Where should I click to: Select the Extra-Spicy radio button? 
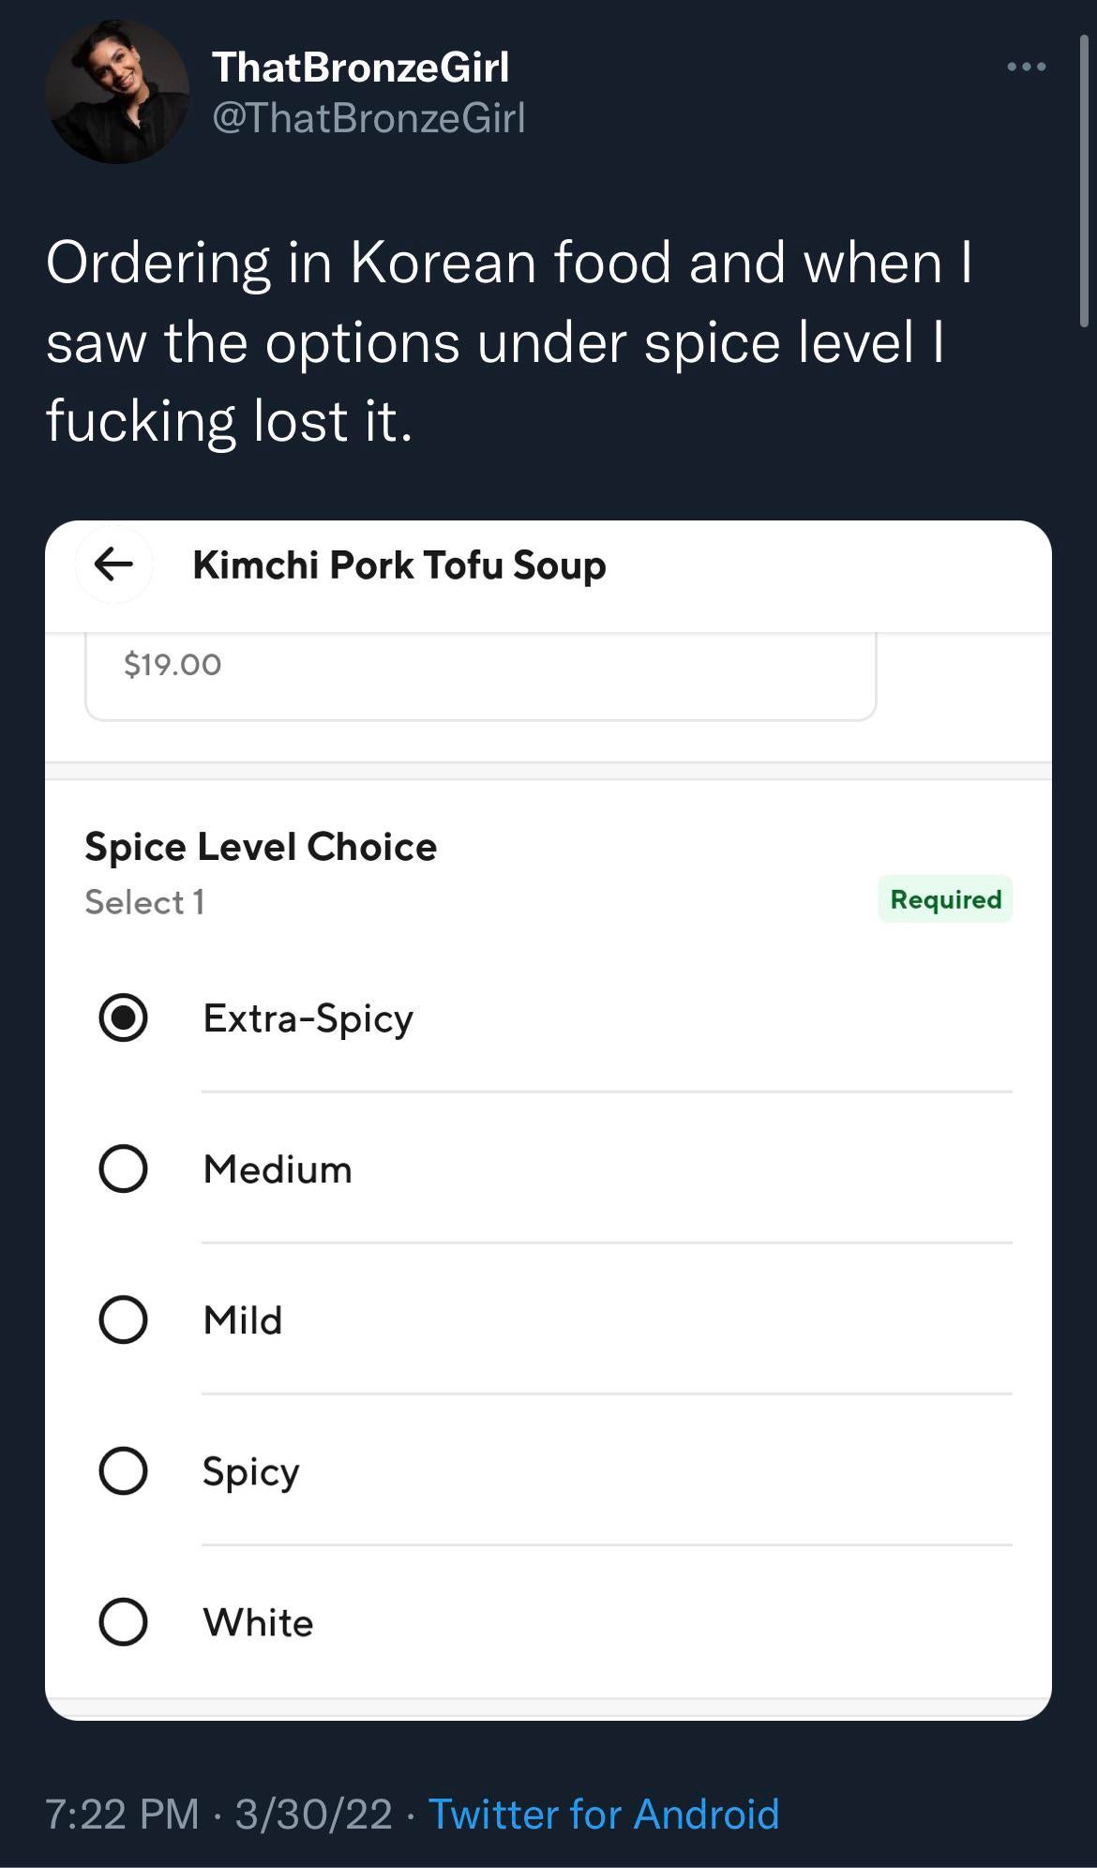pos(123,1017)
